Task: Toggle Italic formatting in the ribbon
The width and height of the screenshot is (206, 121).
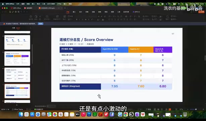Action: tap(80, 19)
